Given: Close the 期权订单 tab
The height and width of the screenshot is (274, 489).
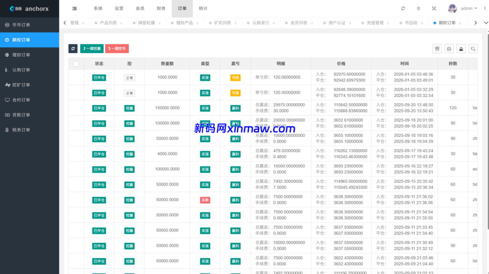Looking at the screenshot, I should coord(460,23).
